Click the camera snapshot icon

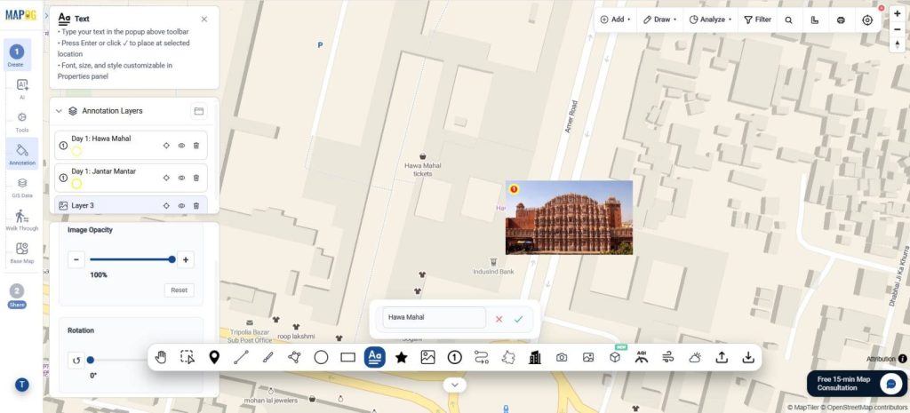coord(562,357)
